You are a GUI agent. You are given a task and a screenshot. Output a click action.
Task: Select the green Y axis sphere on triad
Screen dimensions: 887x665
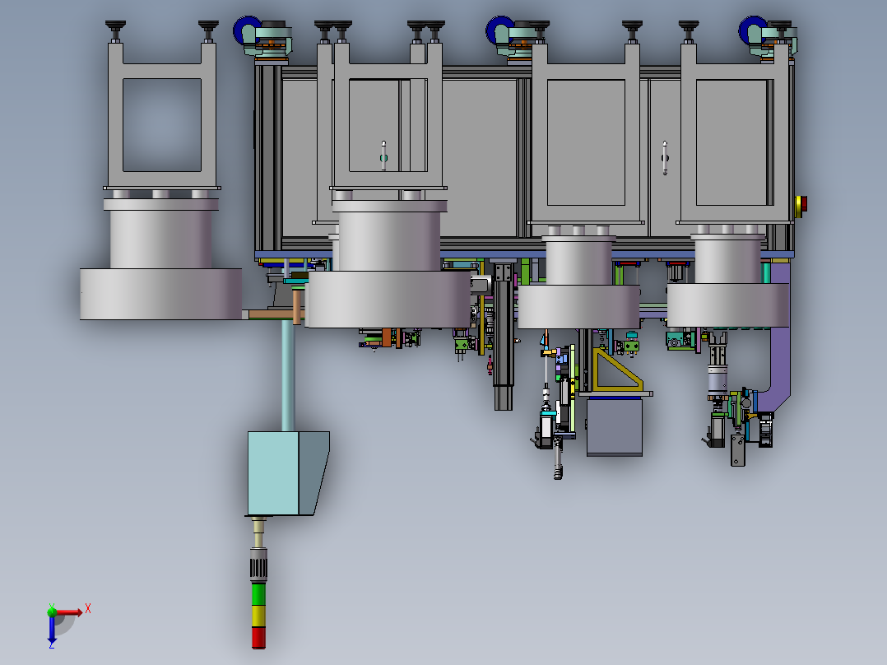(52, 612)
